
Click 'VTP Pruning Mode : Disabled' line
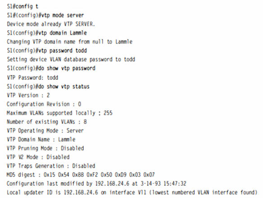point(45,148)
